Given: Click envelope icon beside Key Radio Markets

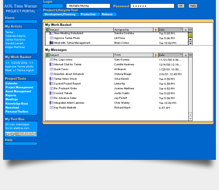Looking at the screenshot, I should (52, 107).
